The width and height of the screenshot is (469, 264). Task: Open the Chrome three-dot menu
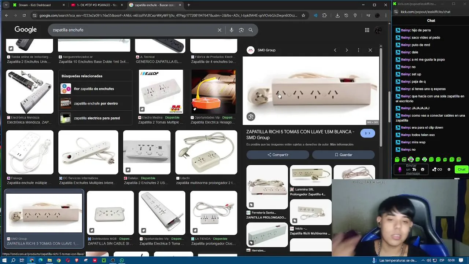point(386,15)
